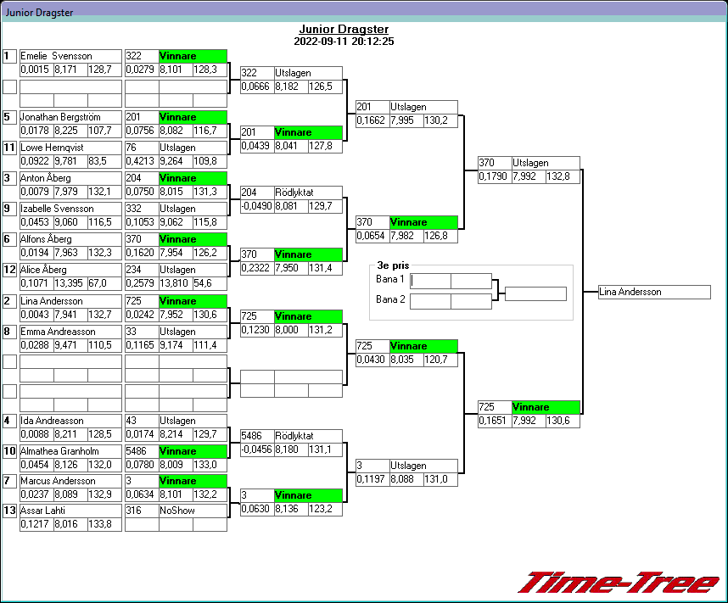Image resolution: width=728 pixels, height=603 pixels.
Task: Click the Emma Andreasson name cell
Action: [x=70, y=332]
